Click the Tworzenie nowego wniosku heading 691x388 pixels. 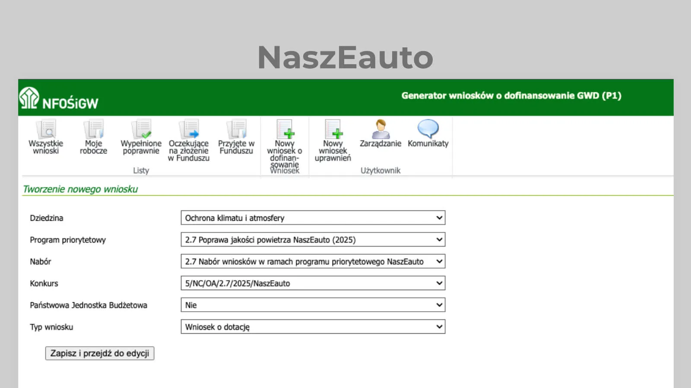(80, 189)
